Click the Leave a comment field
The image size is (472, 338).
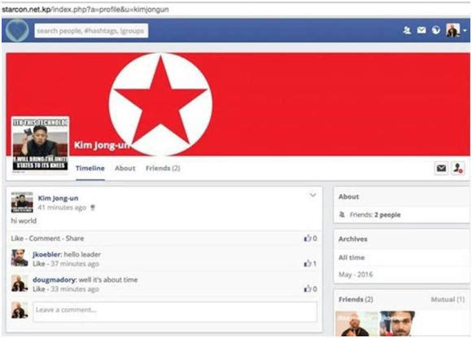coord(175,311)
